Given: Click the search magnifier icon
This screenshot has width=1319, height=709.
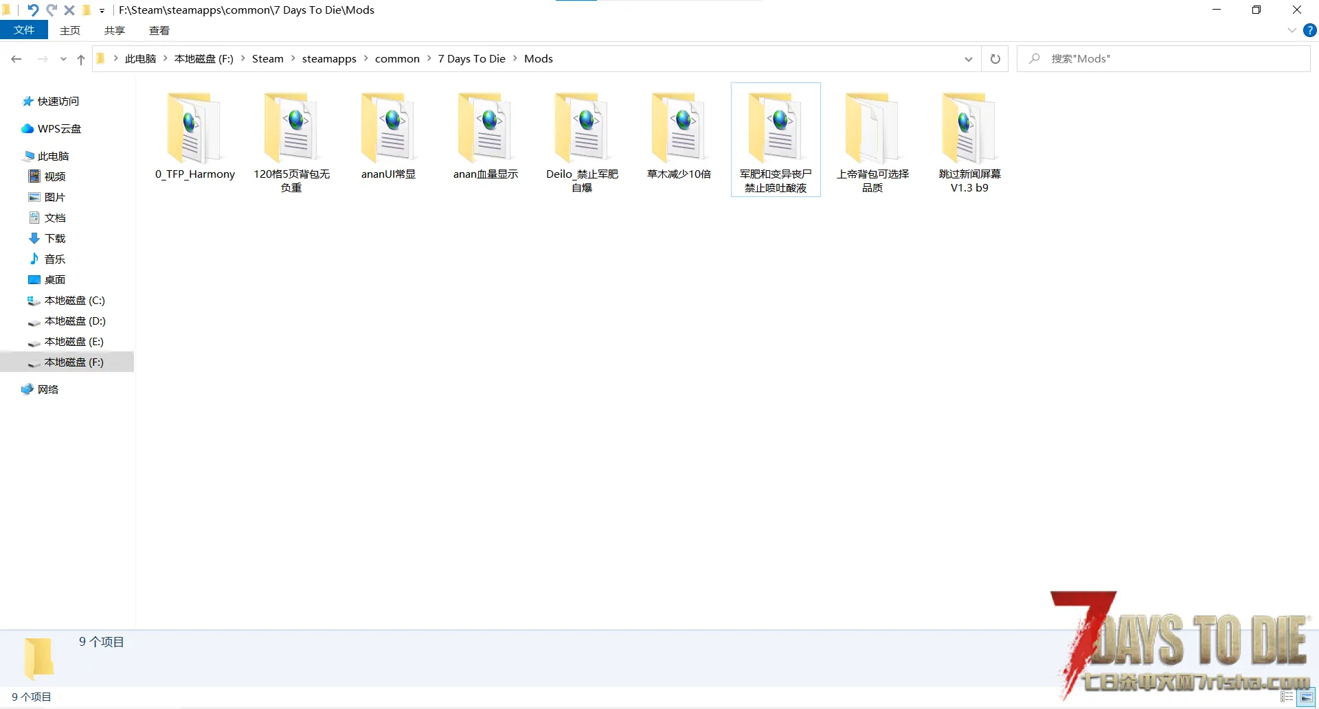Looking at the screenshot, I should click(1034, 59).
